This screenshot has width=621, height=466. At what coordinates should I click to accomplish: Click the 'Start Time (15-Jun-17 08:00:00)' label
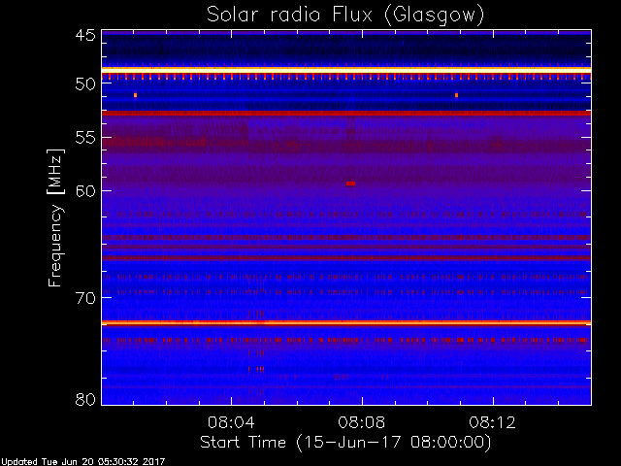[345, 443]
